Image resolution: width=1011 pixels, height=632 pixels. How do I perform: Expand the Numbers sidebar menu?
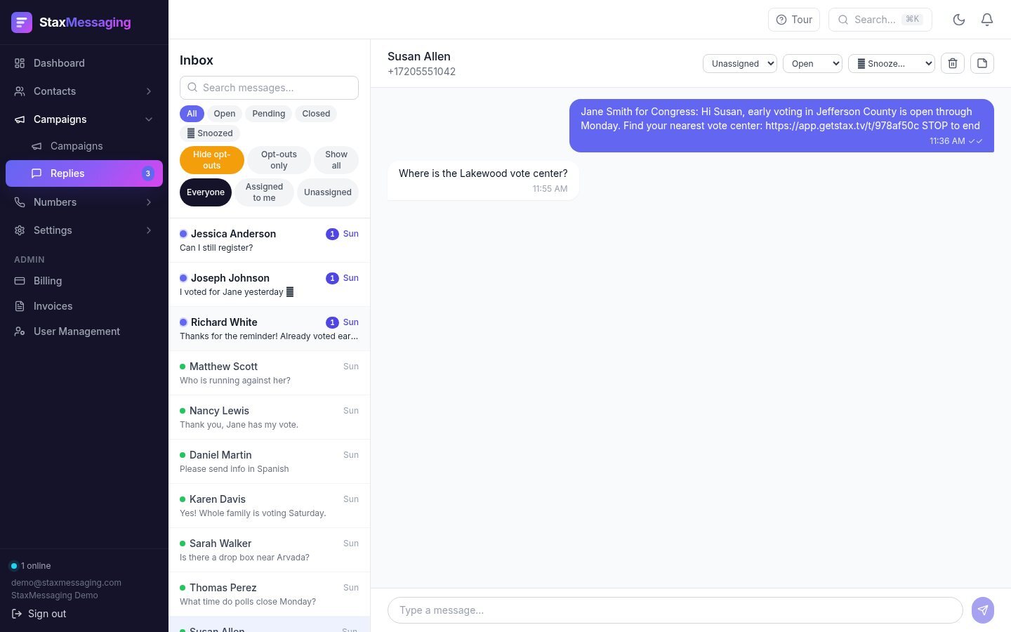(x=84, y=202)
